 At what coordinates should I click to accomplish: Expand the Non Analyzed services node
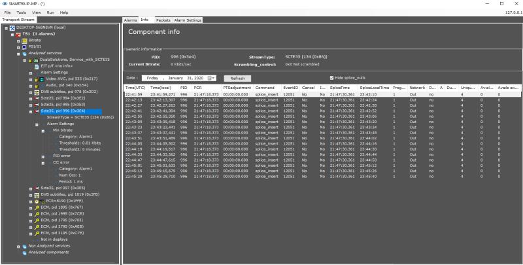(19, 247)
